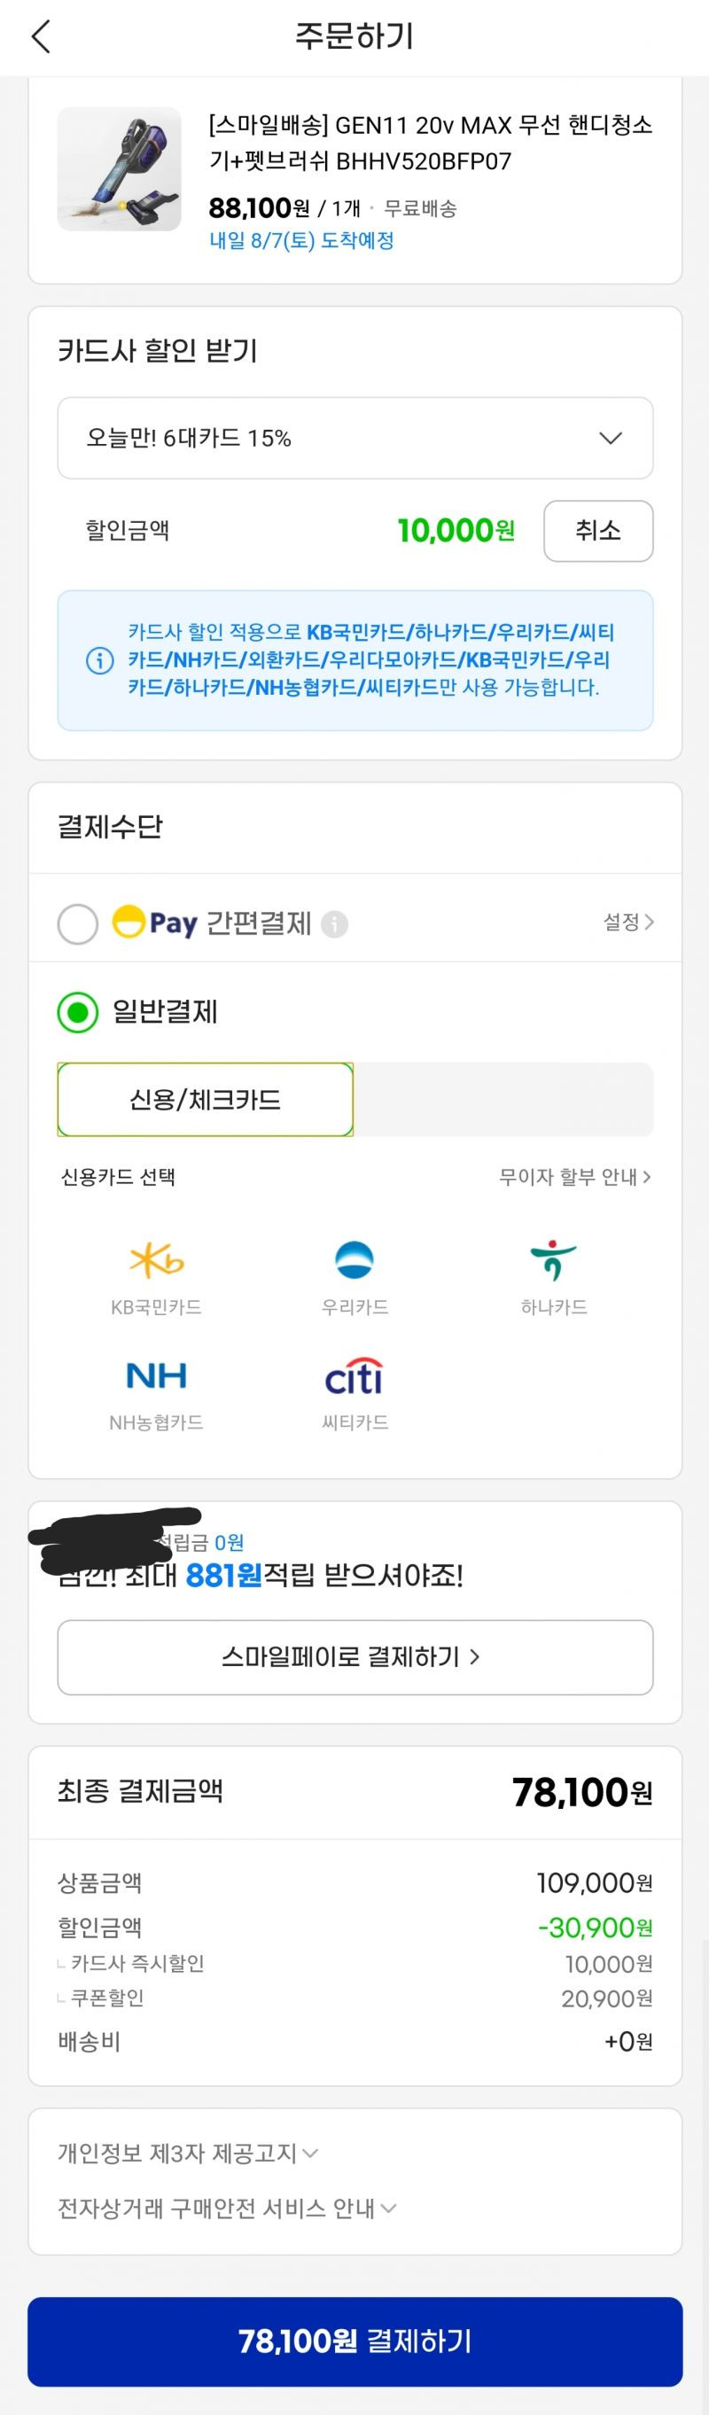Open 무이자 할부 안내 link
This screenshot has height=2415, width=709.
(x=575, y=1178)
